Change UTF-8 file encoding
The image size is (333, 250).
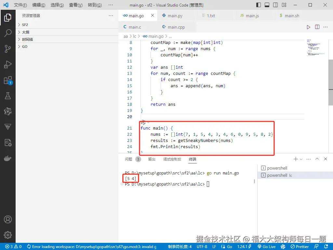(x=202, y=247)
